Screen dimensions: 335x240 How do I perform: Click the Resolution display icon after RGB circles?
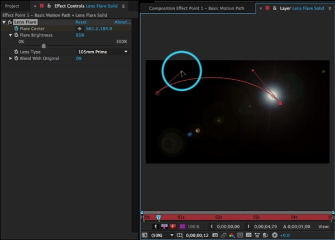(x=240, y=235)
